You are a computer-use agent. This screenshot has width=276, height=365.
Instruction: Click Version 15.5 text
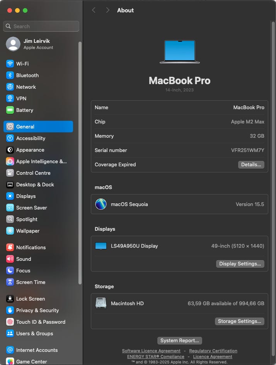click(250, 204)
